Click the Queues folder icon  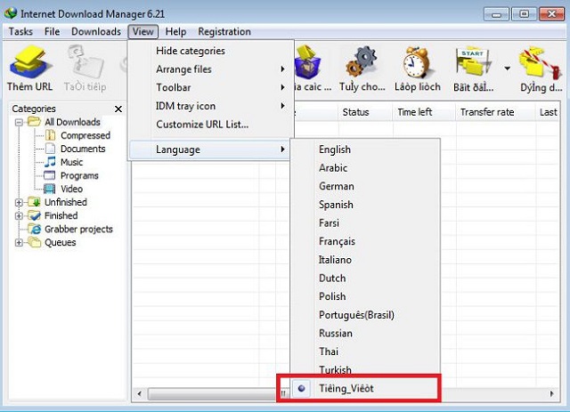pyautogui.click(x=34, y=242)
